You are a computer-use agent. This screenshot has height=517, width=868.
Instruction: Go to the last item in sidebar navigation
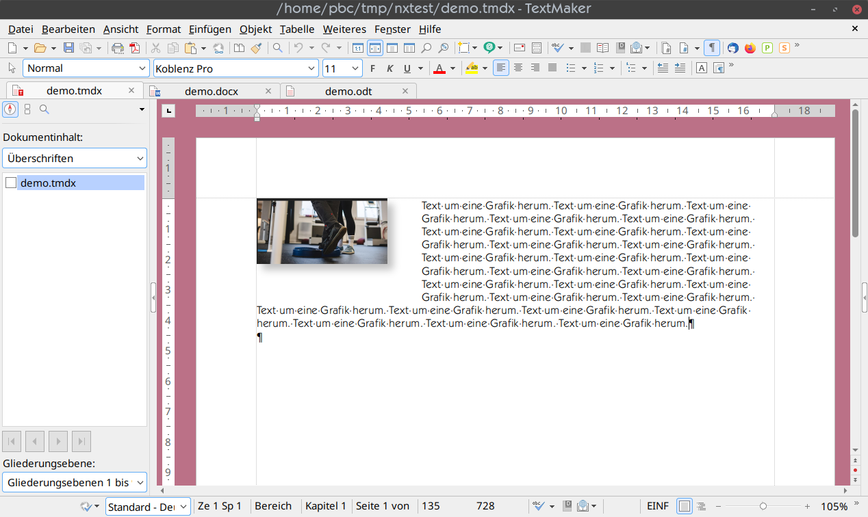pyautogui.click(x=81, y=442)
